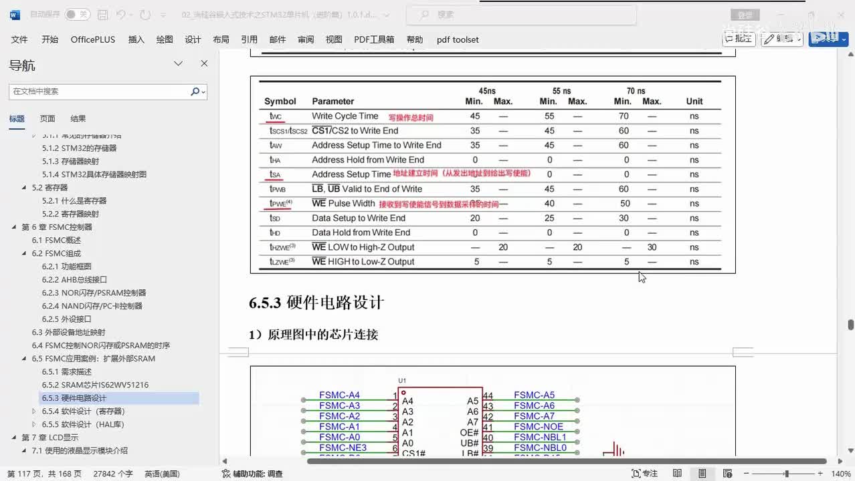Image resolution: width=855 pixels, height=481 pixels.
Task: Redo the last action
Action: click(145, 14)
